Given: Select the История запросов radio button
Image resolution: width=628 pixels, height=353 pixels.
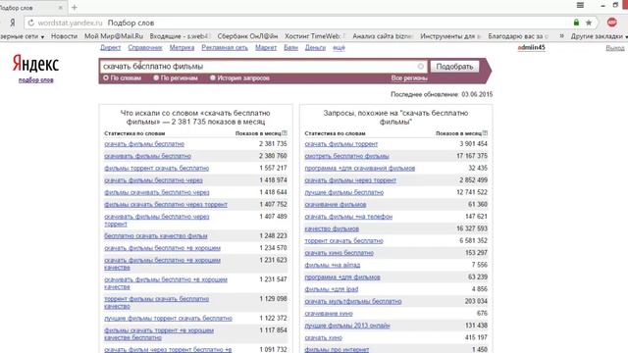Looking at the screenshot, I should click(x=213, y=78).
